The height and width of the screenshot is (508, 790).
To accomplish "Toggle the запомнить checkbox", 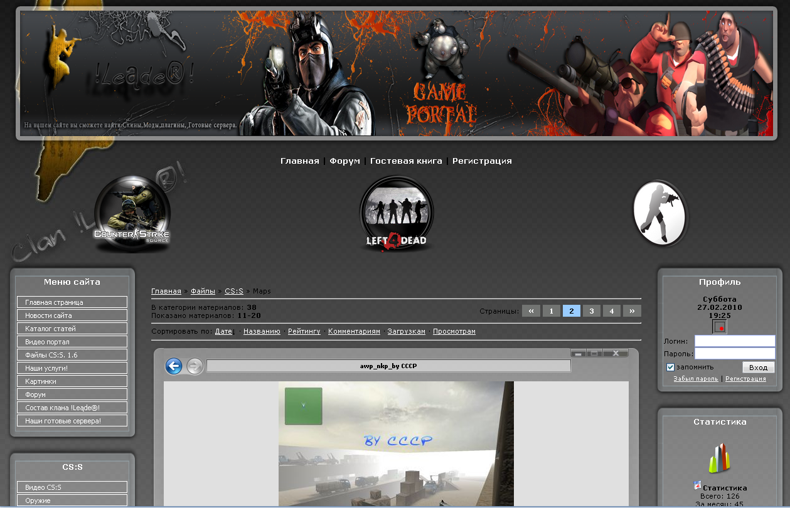I will coord(670,367).
